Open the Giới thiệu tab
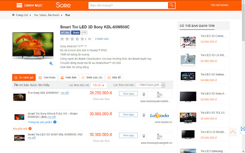 [x=47, y=77]
